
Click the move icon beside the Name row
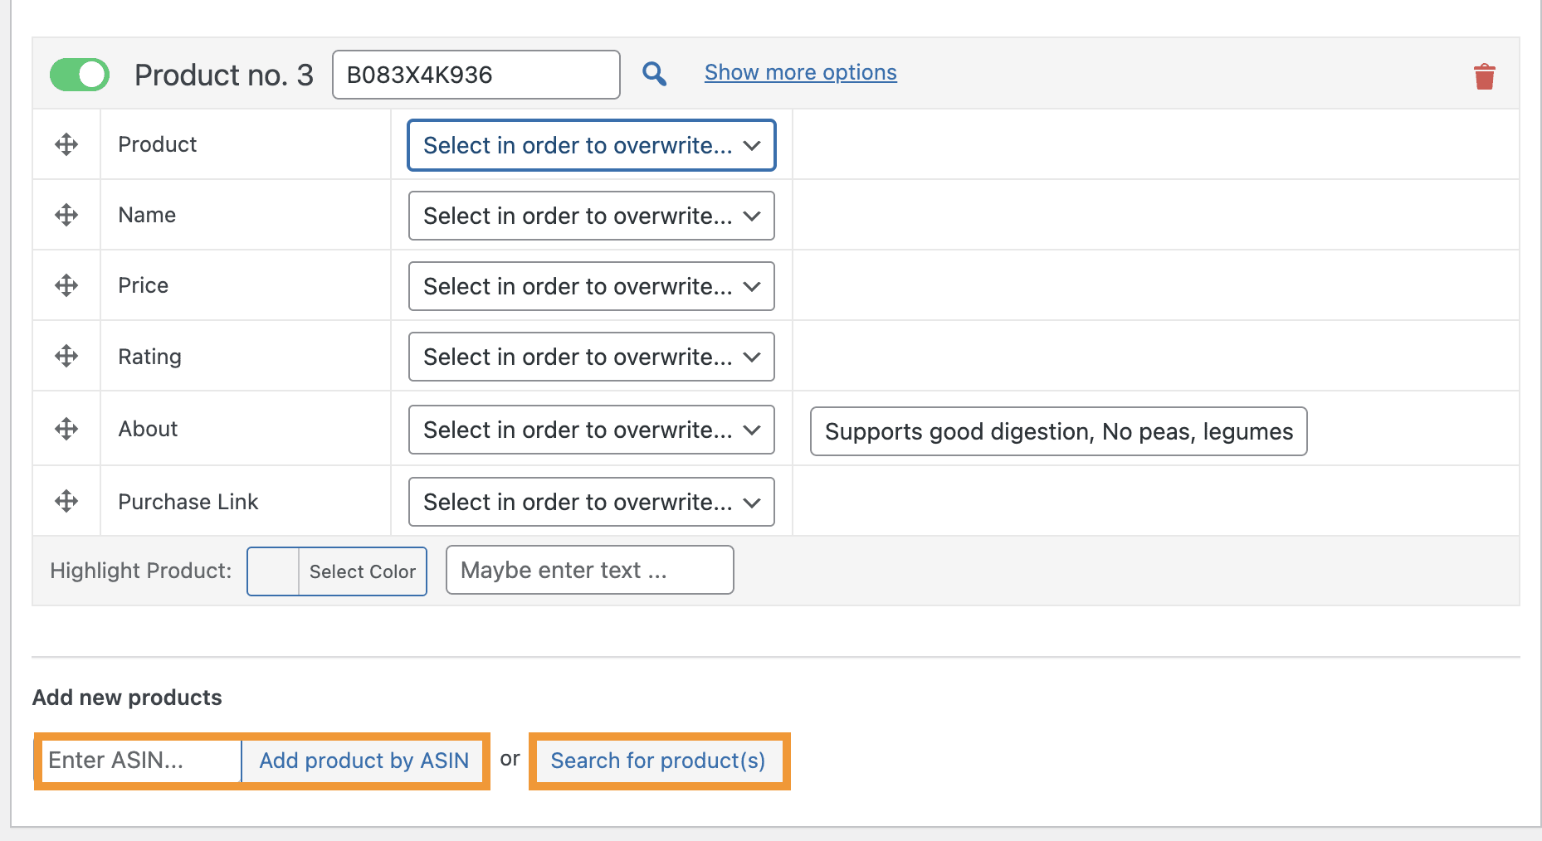(x=66, y=215)
